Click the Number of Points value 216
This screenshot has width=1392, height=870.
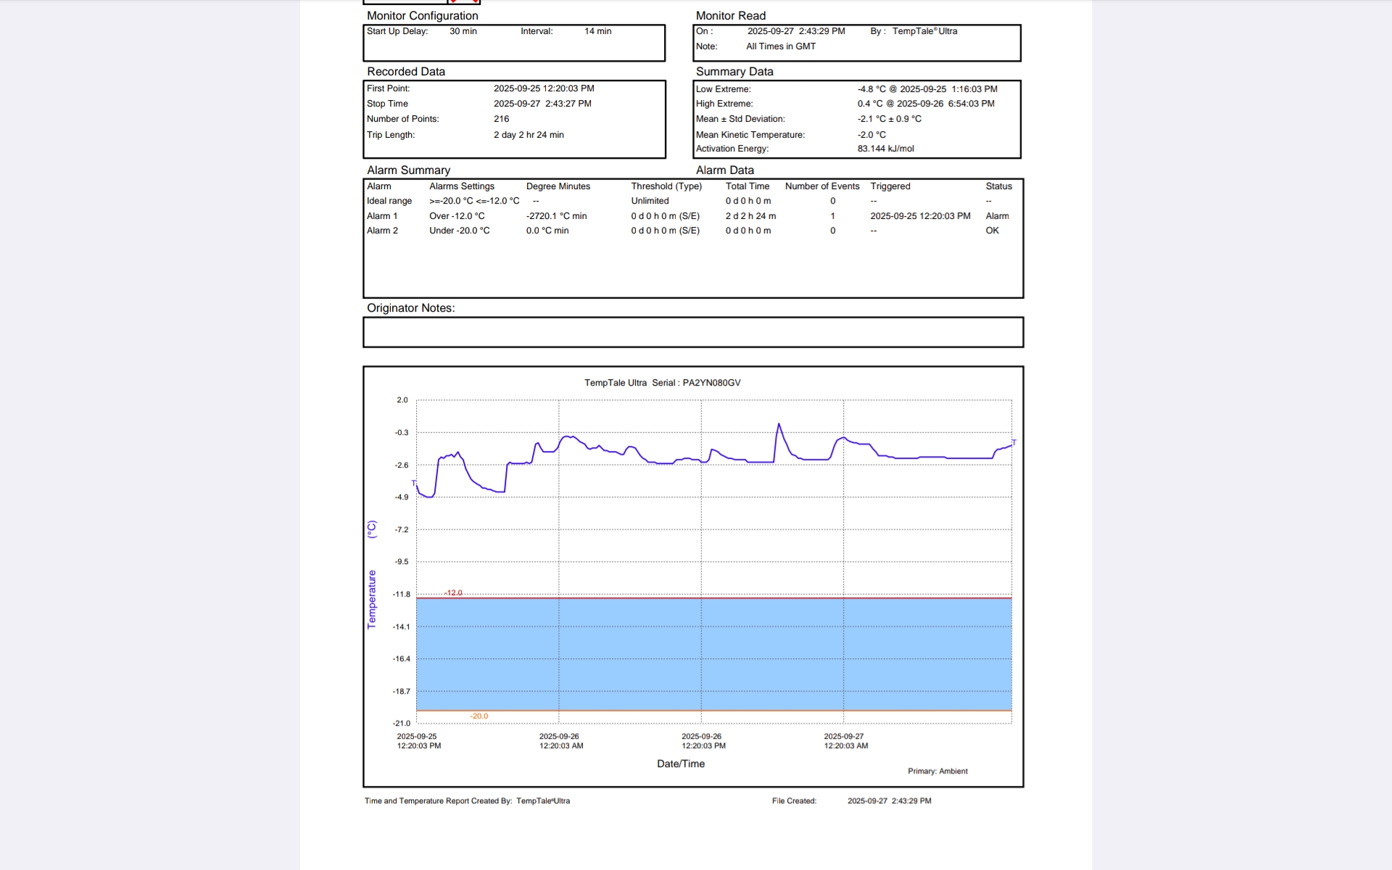tap(501, 119)
